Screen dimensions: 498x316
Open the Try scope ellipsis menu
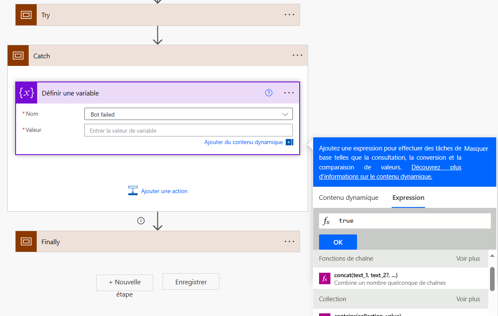tap(290, 15)
